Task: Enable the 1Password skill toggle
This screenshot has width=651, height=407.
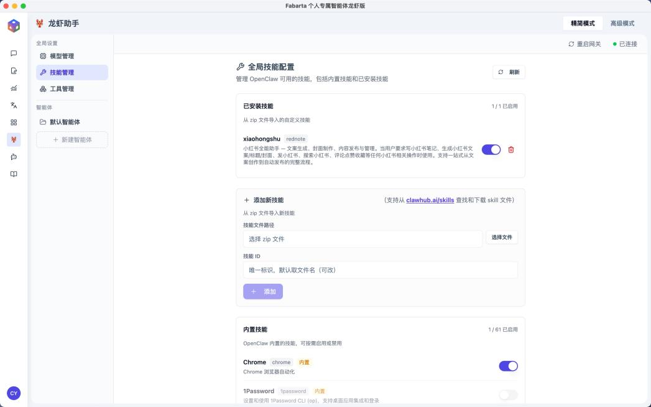Action: (x=508, y=395)
